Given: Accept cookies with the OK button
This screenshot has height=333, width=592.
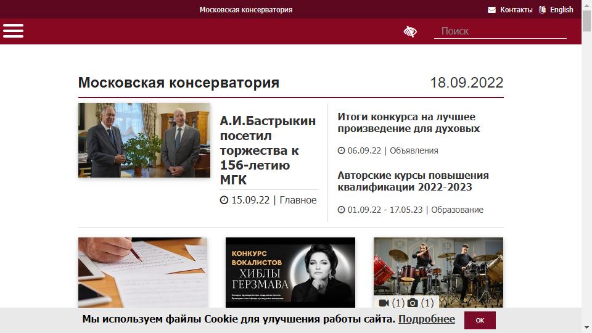Looking at the screenshot, I should point(480,320).
